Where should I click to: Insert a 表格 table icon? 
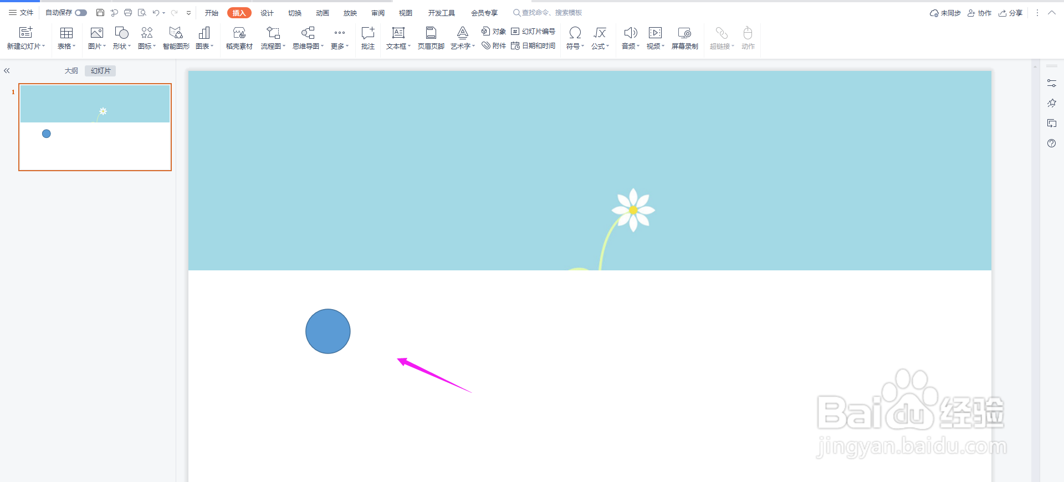(x=66, y=33)
